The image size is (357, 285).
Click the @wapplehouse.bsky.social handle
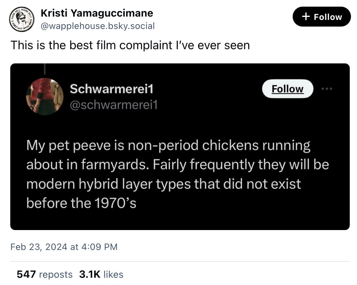98,26
